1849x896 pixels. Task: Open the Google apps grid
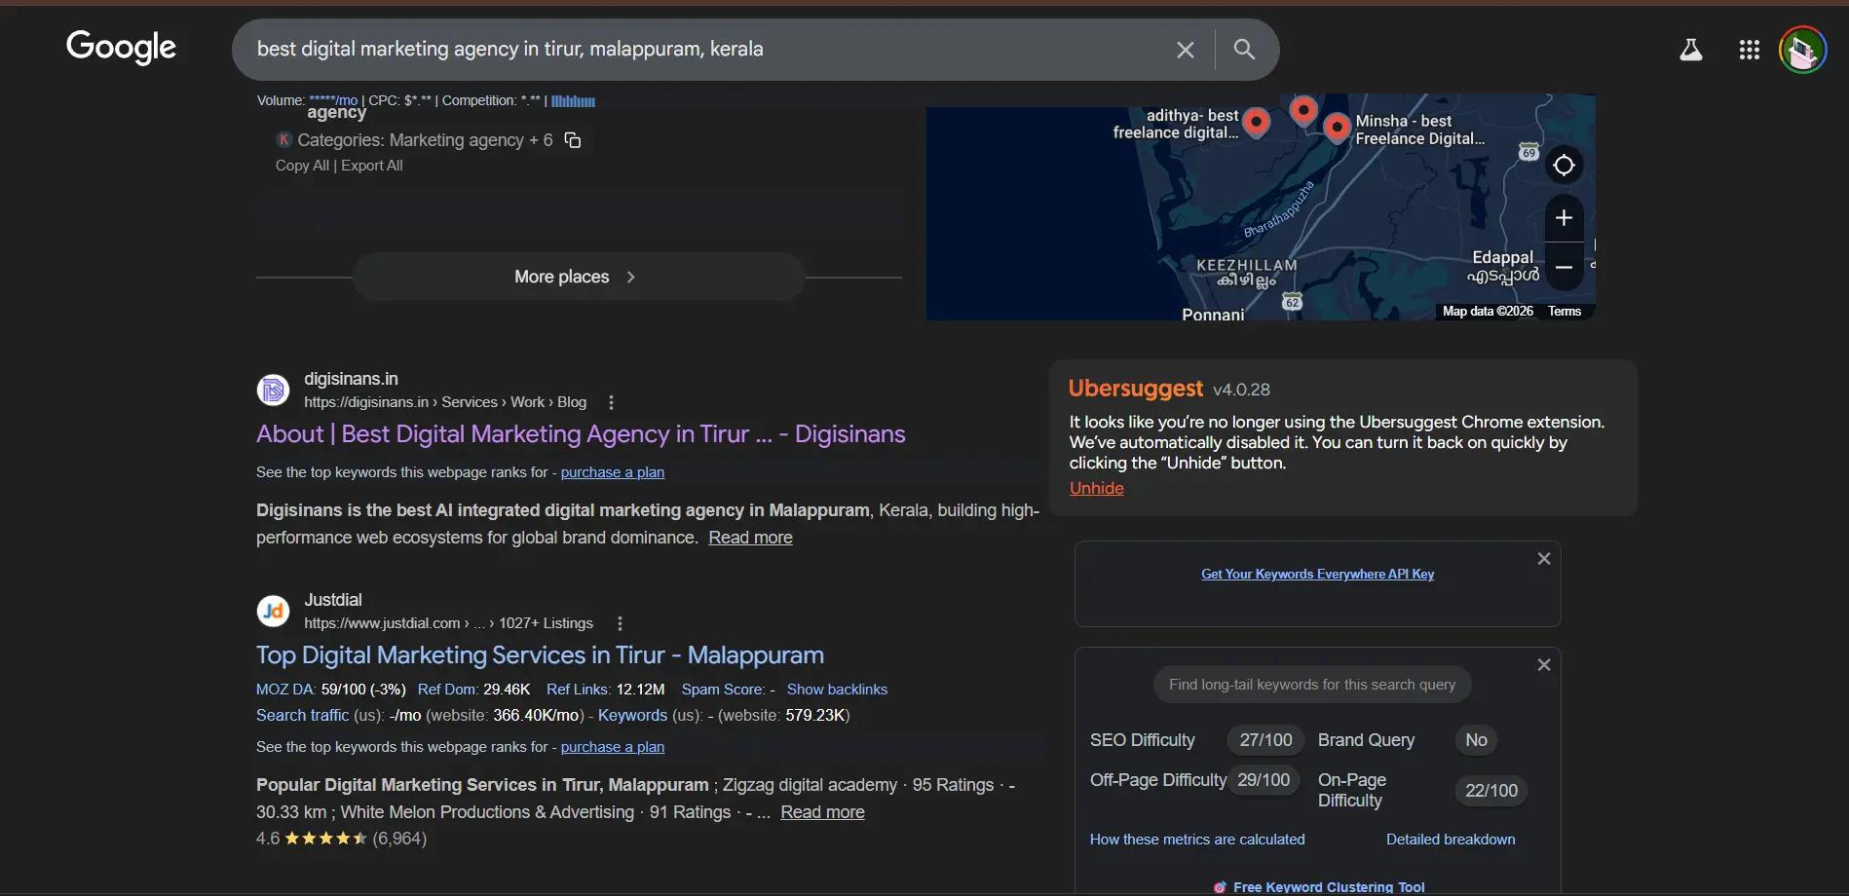point(1749,50)
